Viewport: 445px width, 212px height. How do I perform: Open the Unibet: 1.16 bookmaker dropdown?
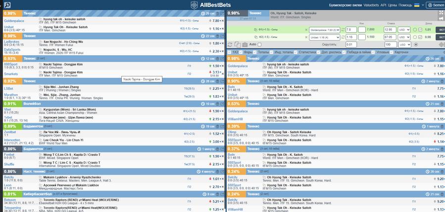(324, 37)
